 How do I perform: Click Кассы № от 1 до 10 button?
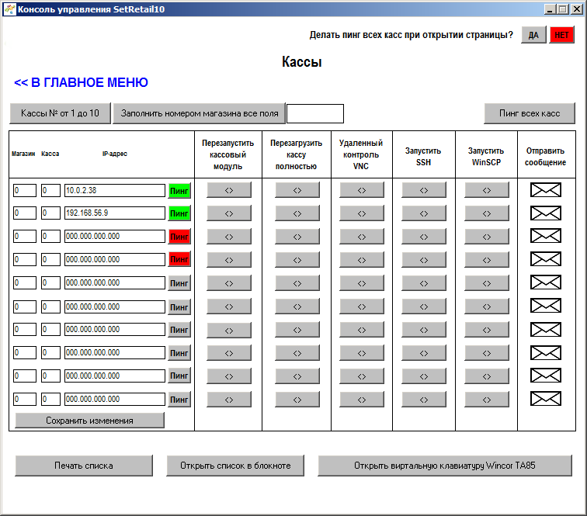[61, 113]
